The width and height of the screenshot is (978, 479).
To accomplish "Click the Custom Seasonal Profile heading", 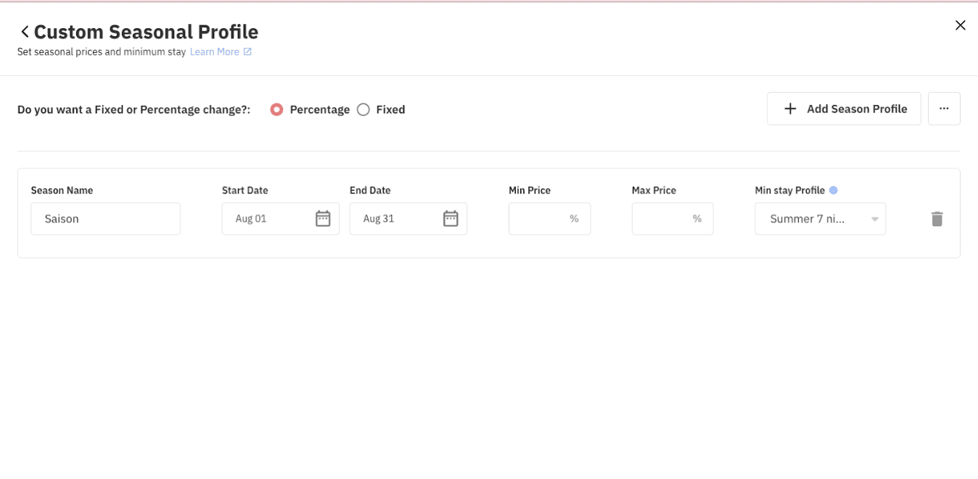I will coord(146,31).
